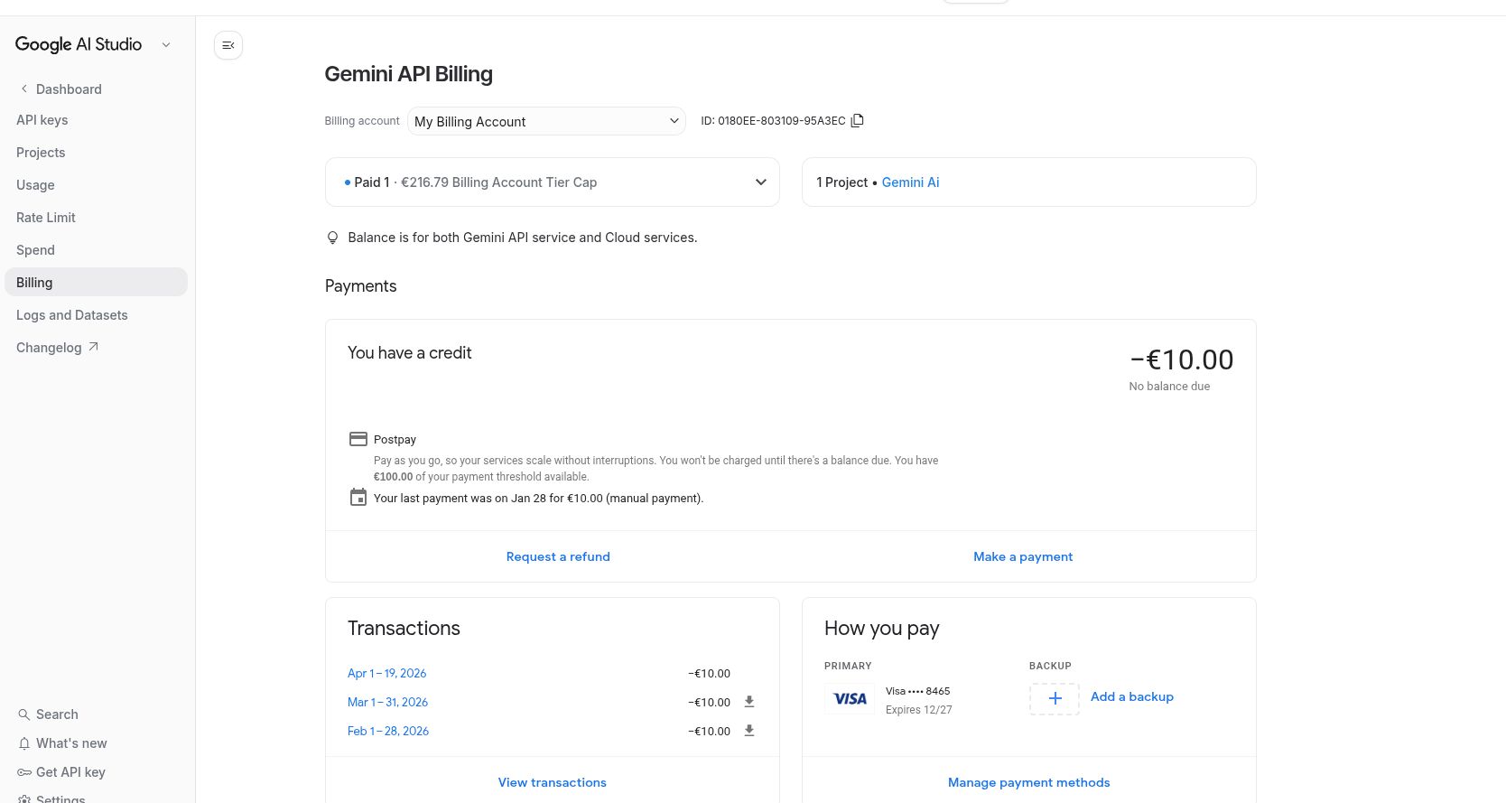Open the Apr 1–19, 2026 transaction
1506x803 pixels.
(386, 673)
